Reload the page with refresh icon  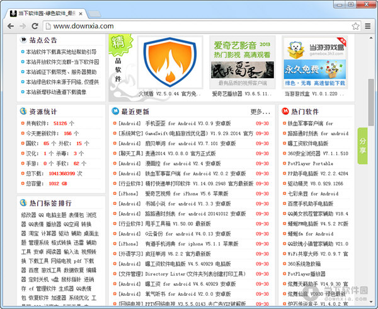pos(35,26)
